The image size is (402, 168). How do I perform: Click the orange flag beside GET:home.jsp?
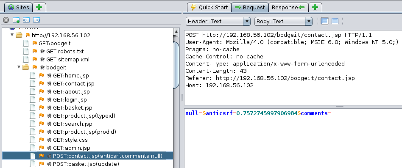click(42, 75)
